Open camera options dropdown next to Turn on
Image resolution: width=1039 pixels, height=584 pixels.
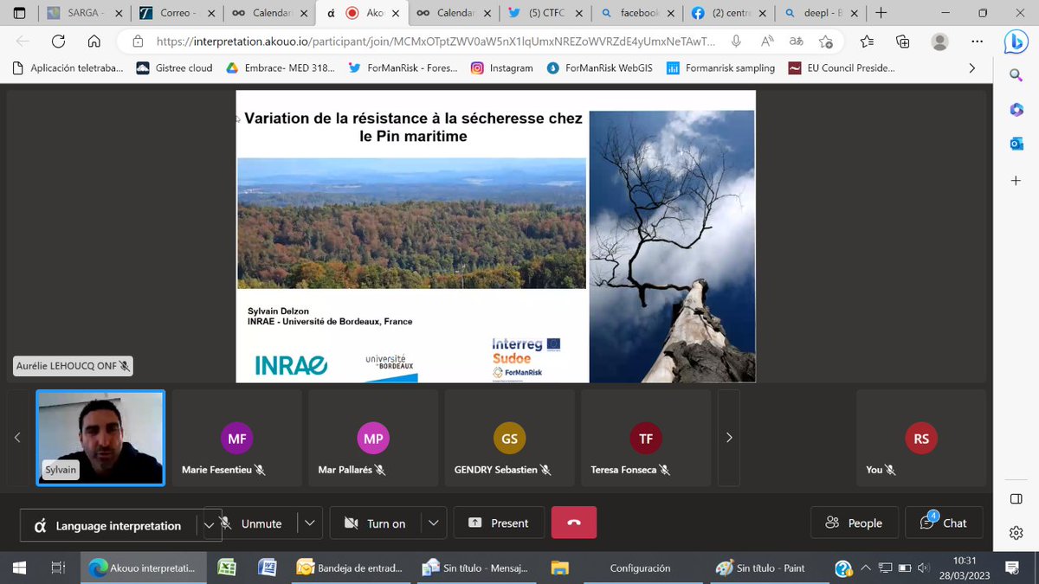click(x=431, y=523)
